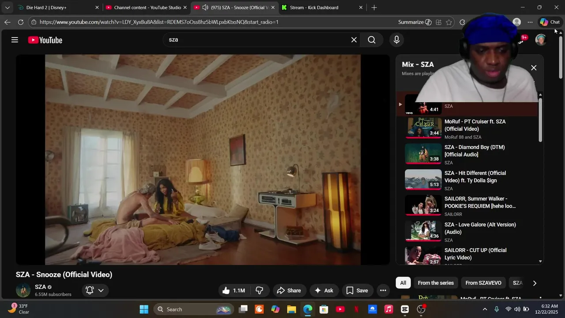
Task: Click the taskbar Search box
Action: [194, 309]
